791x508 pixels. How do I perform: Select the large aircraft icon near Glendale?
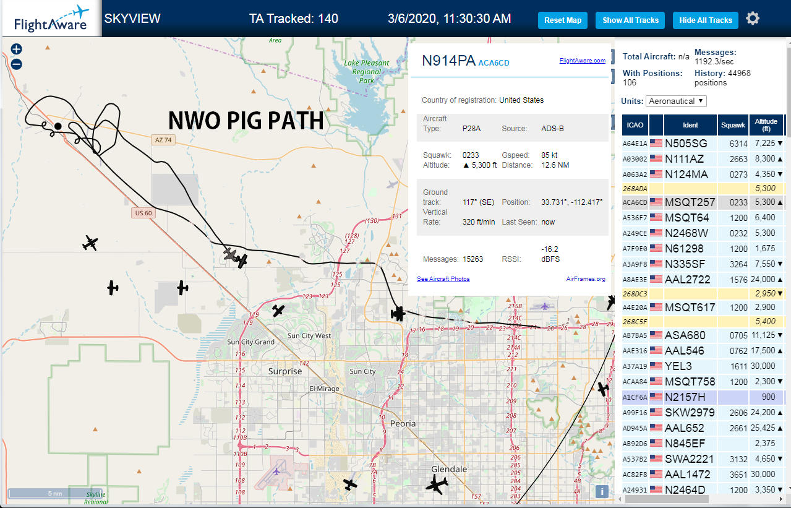click(437, 484)
